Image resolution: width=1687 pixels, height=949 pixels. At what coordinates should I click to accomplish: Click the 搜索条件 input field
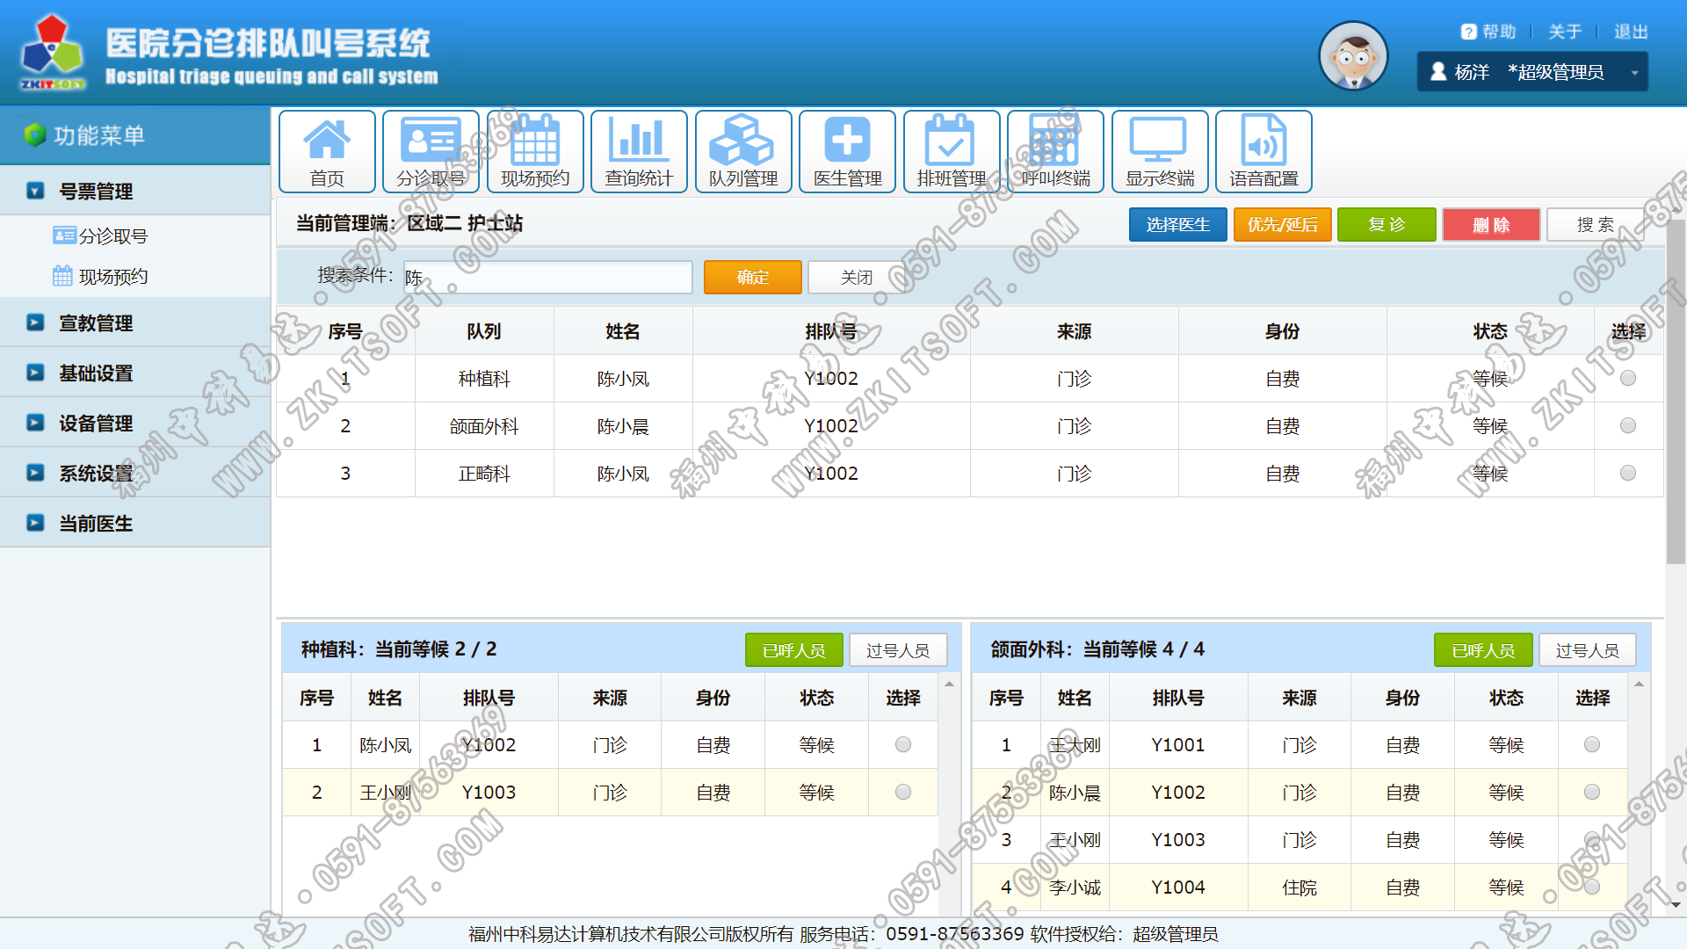tap(547, 277)
